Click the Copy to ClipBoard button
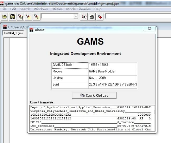 pos(94,95)
